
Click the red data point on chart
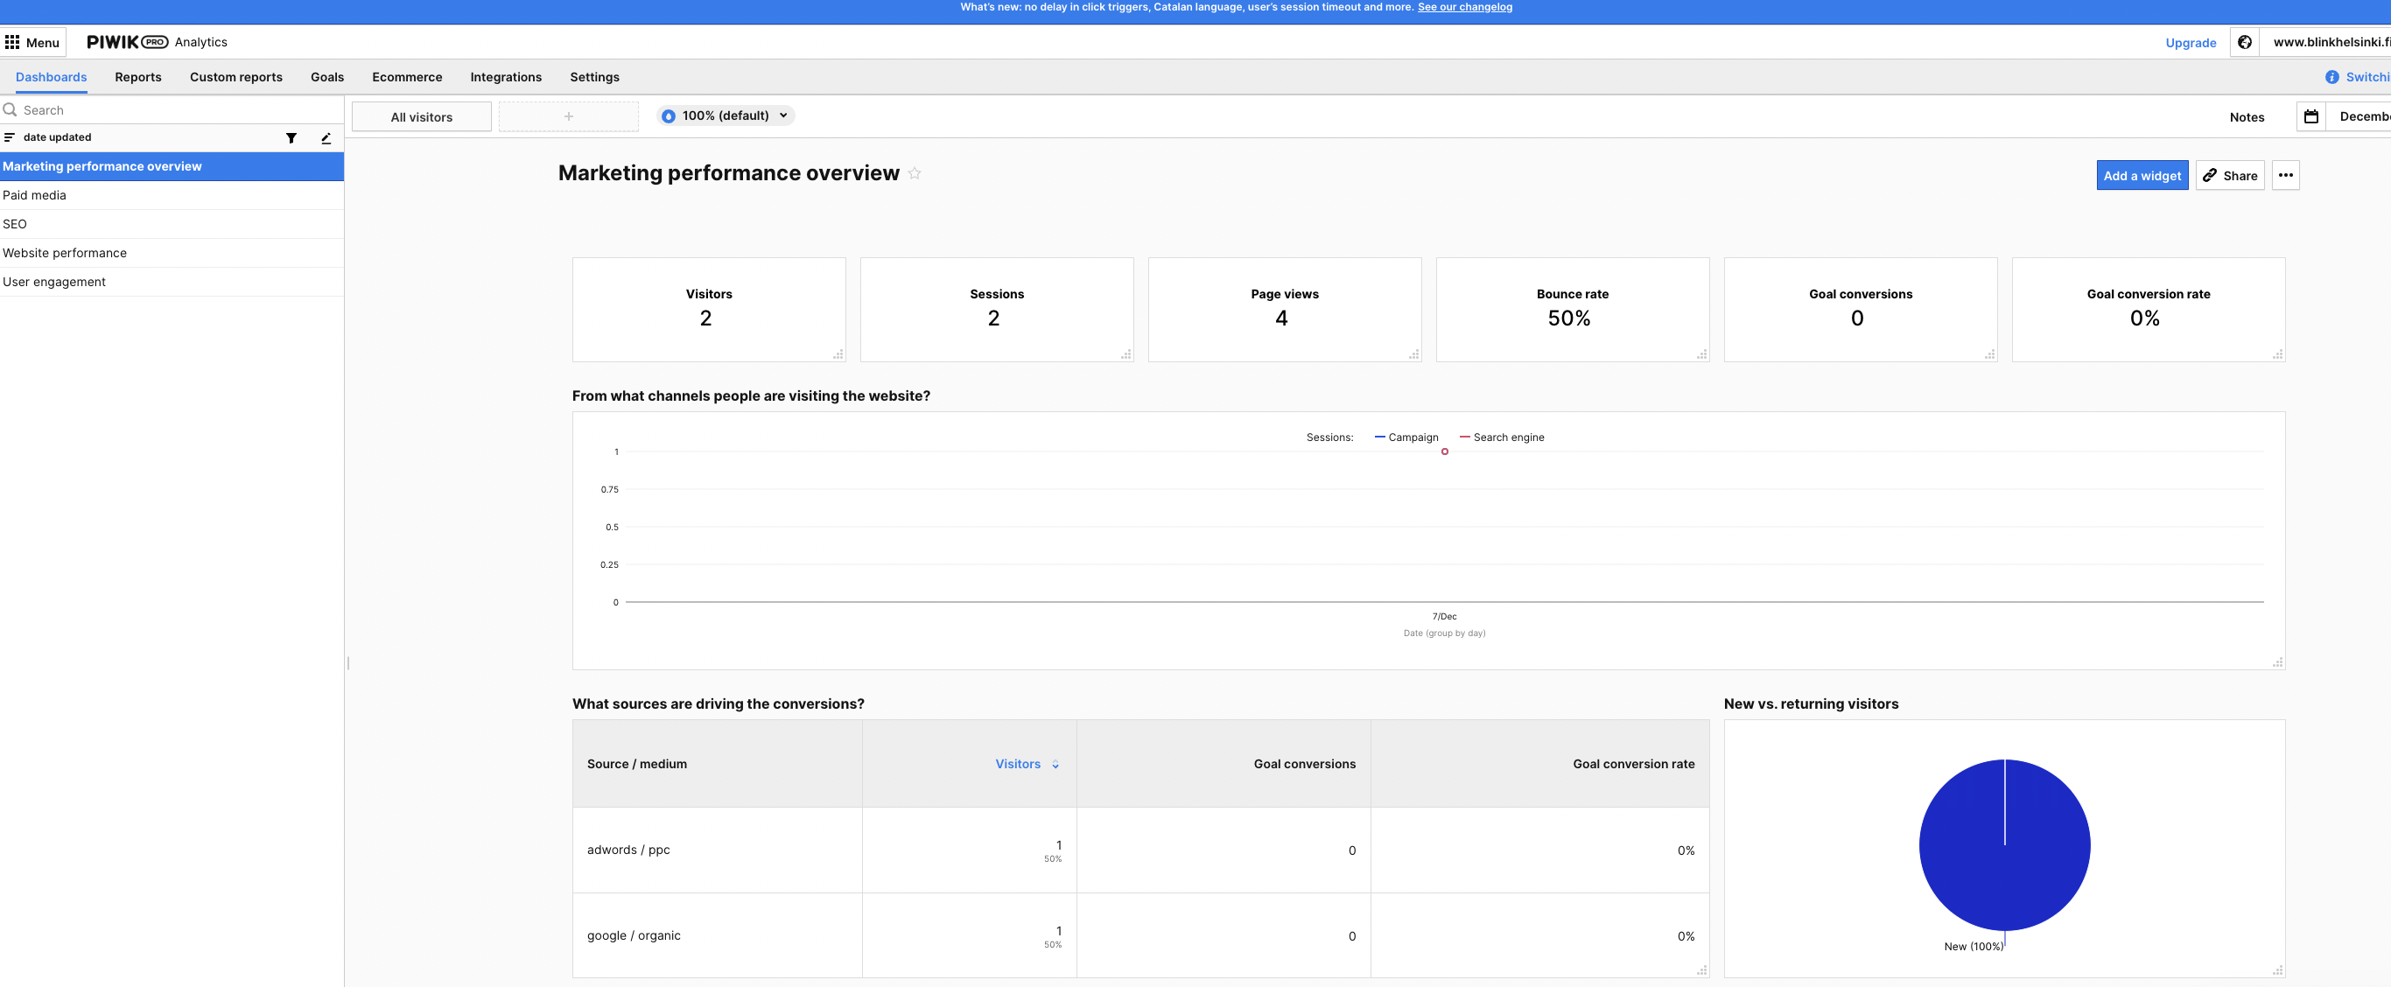(1444, 451)
